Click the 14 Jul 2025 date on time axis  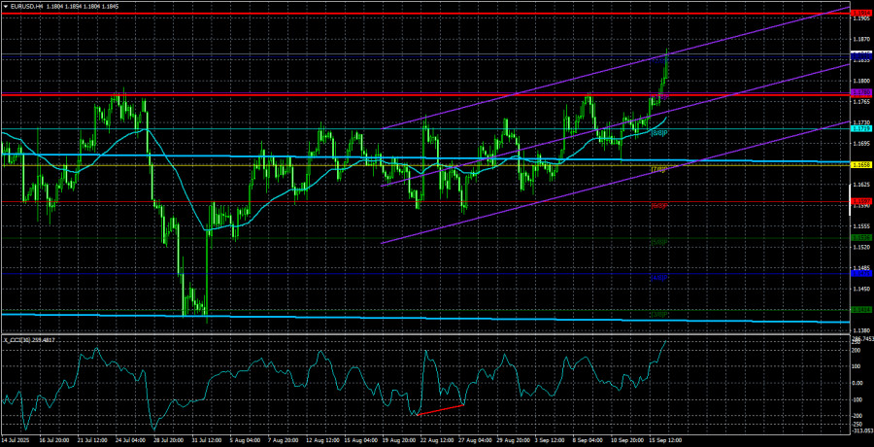click(17, 440)
